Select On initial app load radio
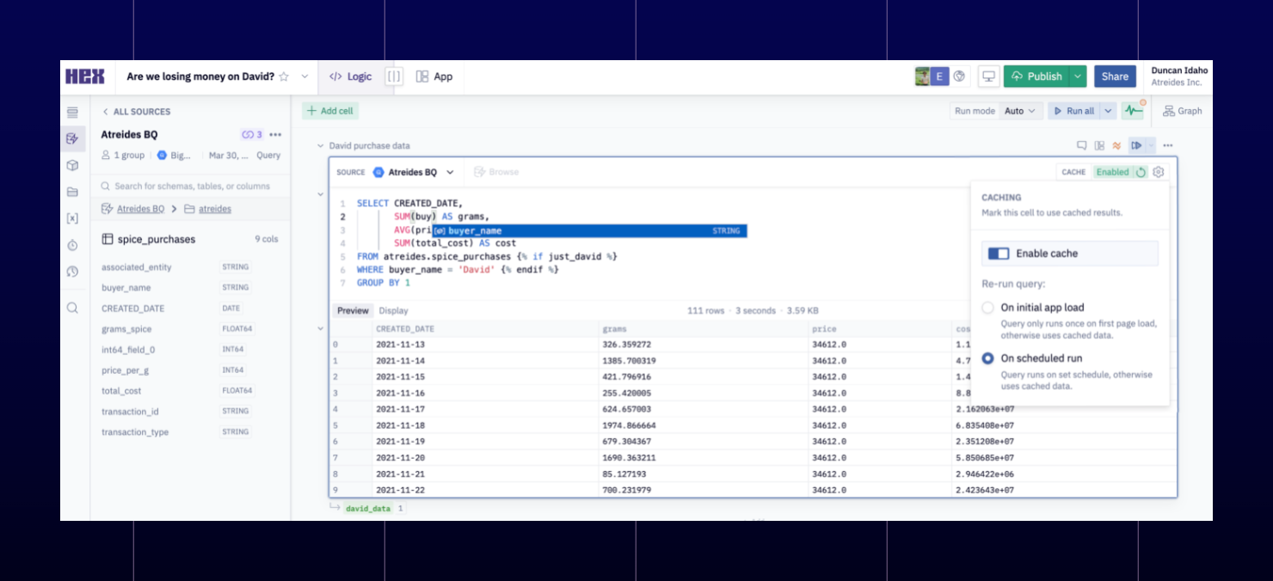 [x=987, y=308]
